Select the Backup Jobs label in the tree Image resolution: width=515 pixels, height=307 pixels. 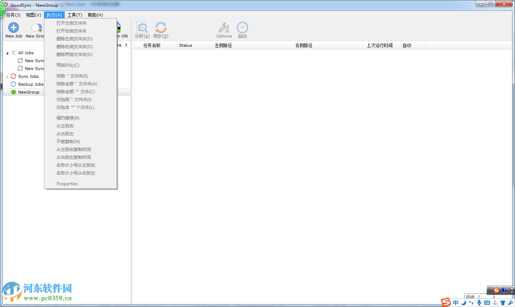(x=31, y=84)
